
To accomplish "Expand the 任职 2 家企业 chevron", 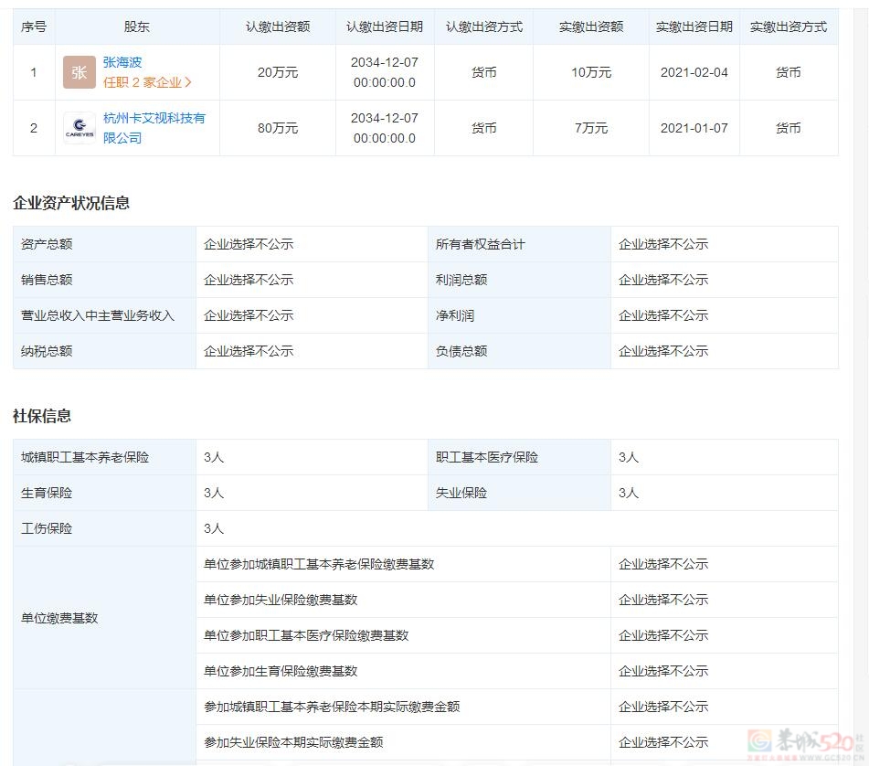I will (188, 82).
